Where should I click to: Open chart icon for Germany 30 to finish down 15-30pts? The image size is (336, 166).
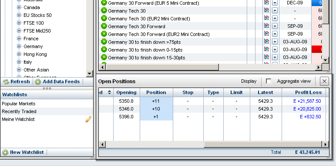pyautogui.click(x=266, y=57)
